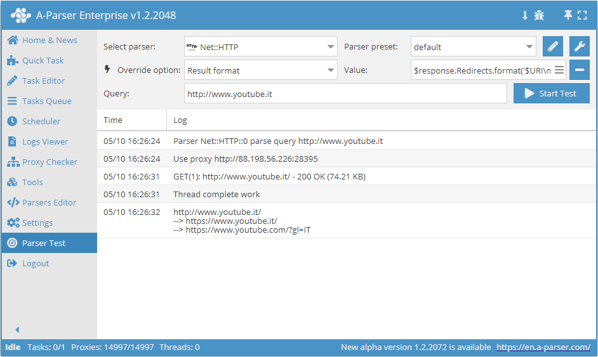Click the bug report icon in header
Image resolution: width=598 pixels, height=357 pixels.
pyautogui.click(x=539, y=15)
